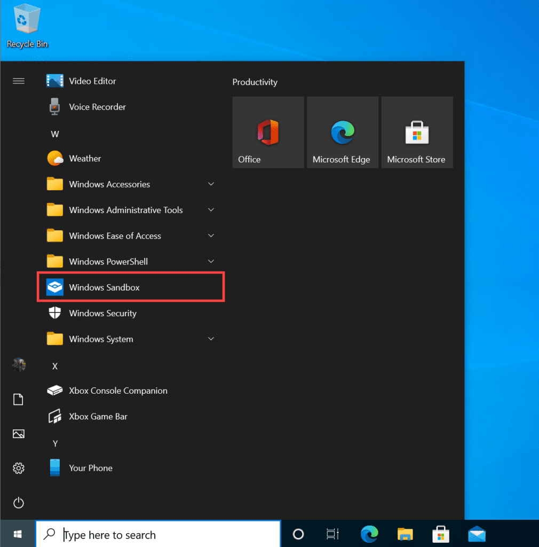The height and width of the screenshot is (547, 539).
Task: Click the taskbar search box
Action: [158, 534]
